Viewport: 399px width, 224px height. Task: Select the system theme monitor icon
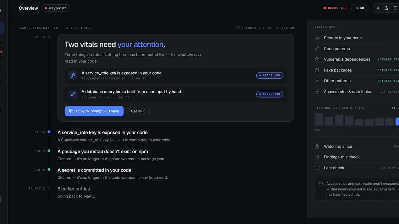(x=395, y=8)
